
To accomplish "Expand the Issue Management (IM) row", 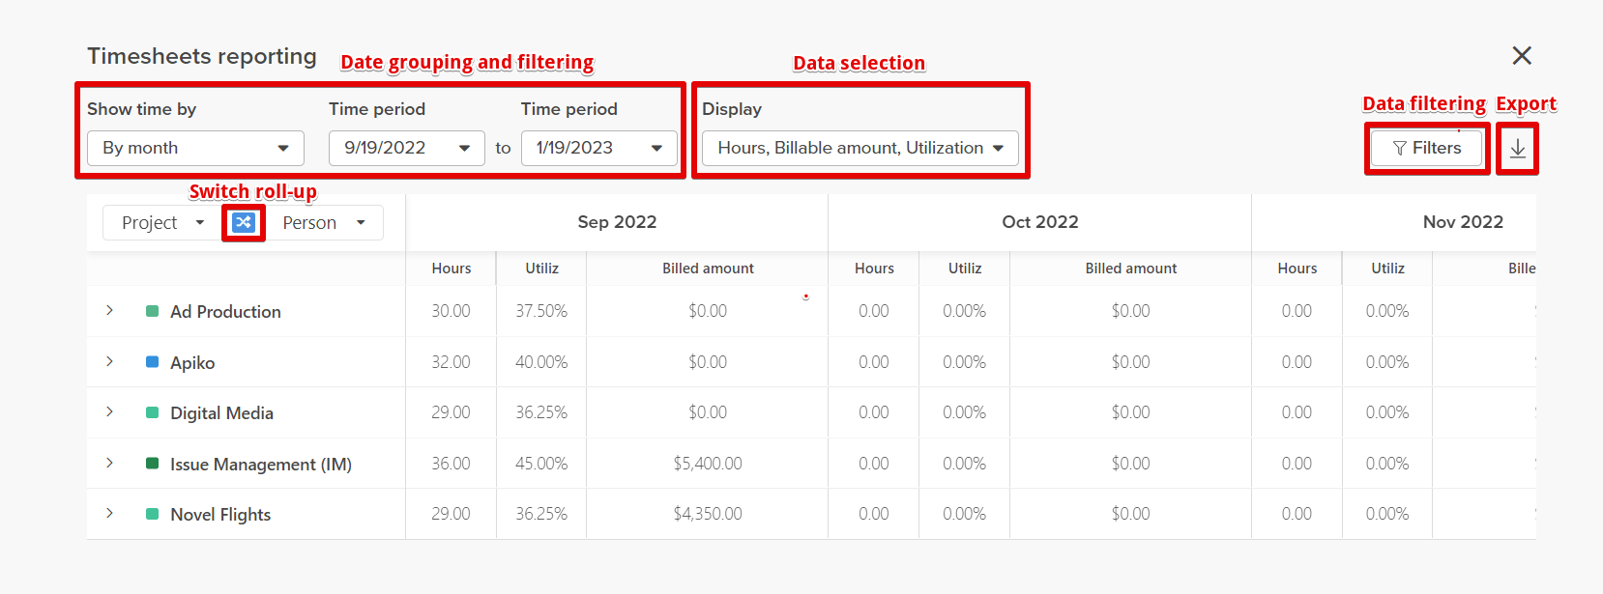I will coord(109,464).
